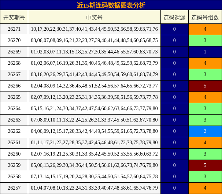Screen dimensions: 222x194
Task: Click period number 26266
Action: (x=14, y=86)
